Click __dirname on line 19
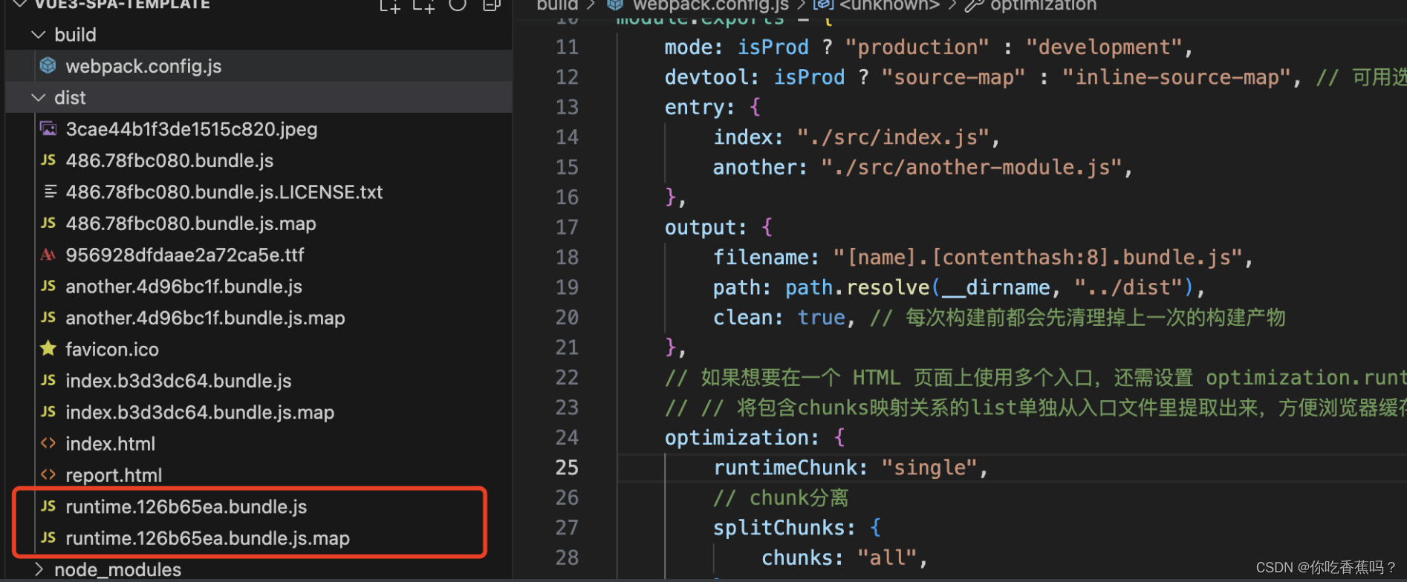 click(996, 287)
